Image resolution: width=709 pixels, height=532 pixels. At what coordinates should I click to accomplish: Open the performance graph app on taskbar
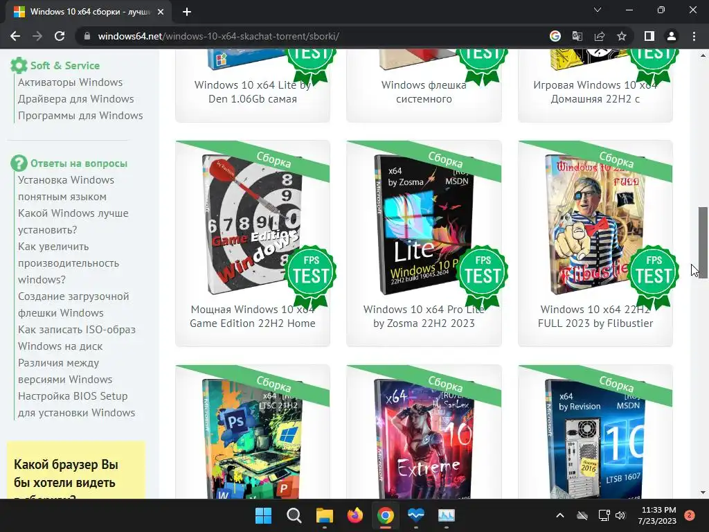[x=447, y=515]
